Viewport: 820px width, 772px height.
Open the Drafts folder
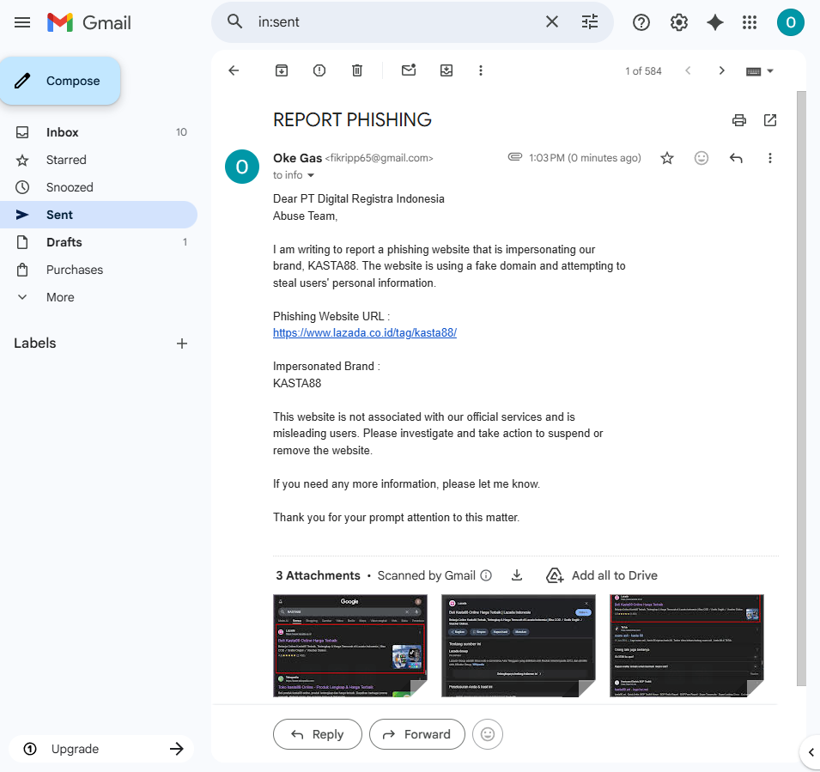[x=99, y=242]
